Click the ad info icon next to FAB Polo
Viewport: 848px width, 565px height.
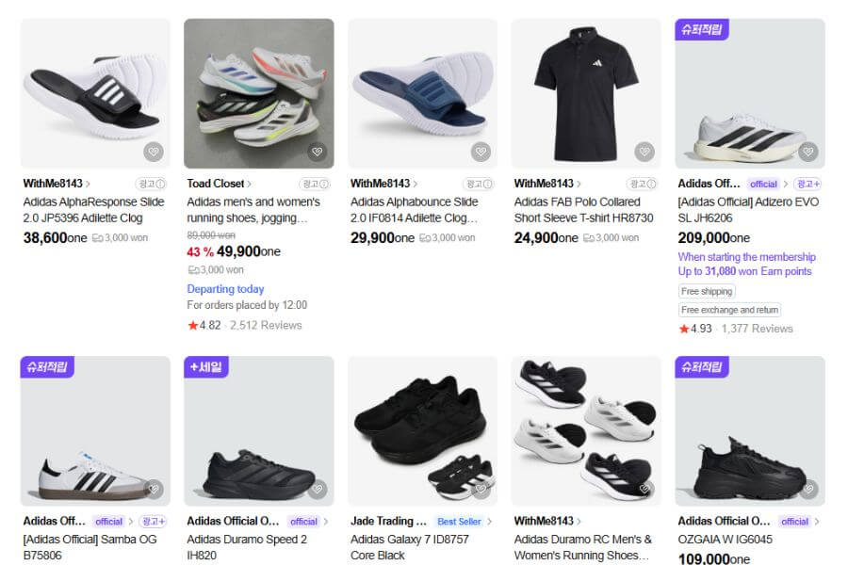(x=641, y=184)
